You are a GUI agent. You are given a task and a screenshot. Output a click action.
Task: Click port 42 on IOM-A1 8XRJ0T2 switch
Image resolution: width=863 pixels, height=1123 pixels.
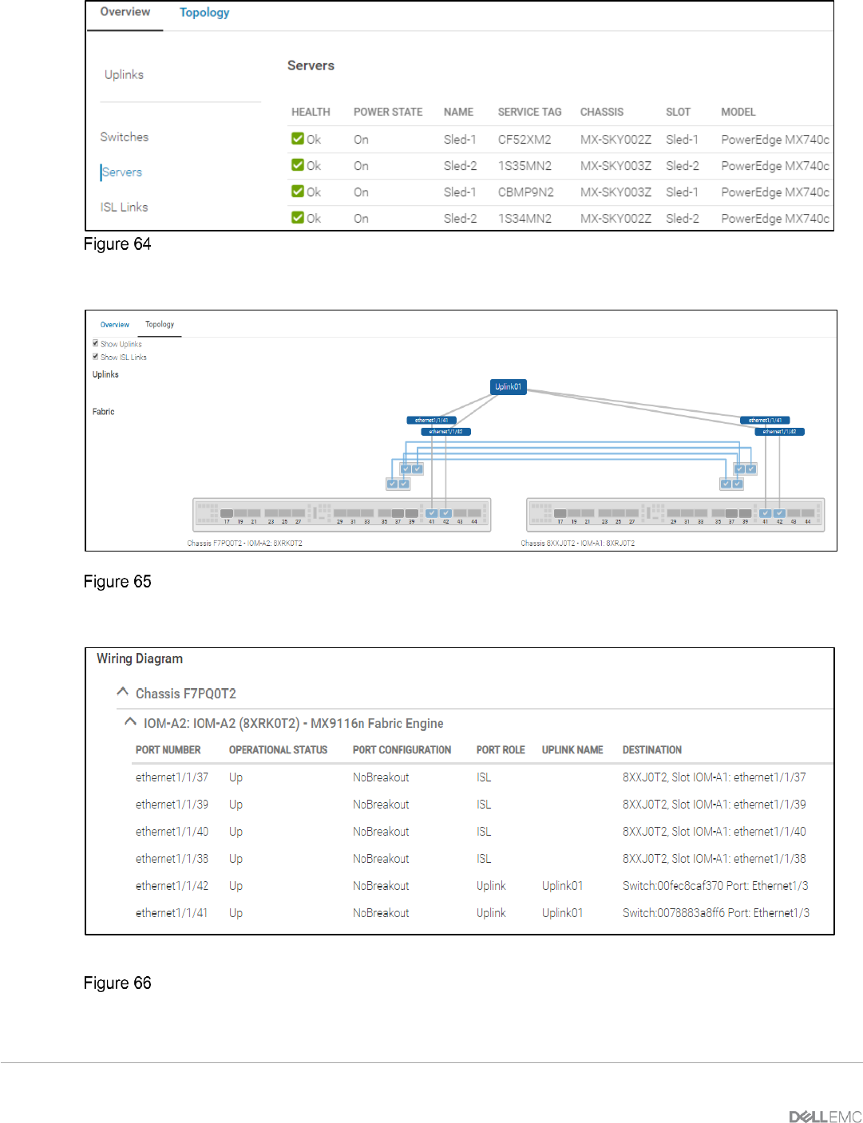pyautogui.click(x=779, y=513)
